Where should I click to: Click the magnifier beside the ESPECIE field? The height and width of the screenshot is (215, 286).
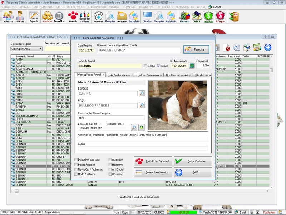[x=142, y=94]
